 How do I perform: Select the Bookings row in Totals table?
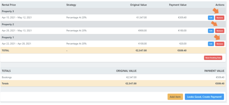coord(113,77)
